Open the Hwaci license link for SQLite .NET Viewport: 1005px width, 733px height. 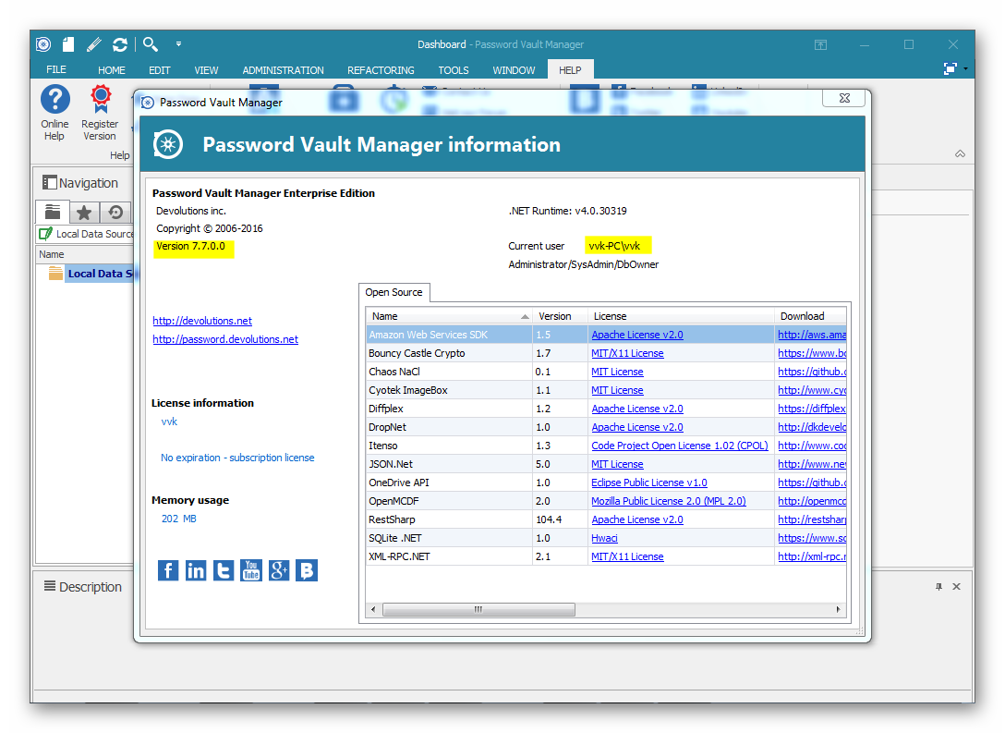[604, 538]
